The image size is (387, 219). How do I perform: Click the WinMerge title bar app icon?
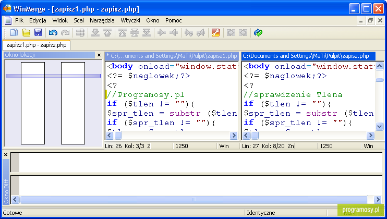pos(7,9)
